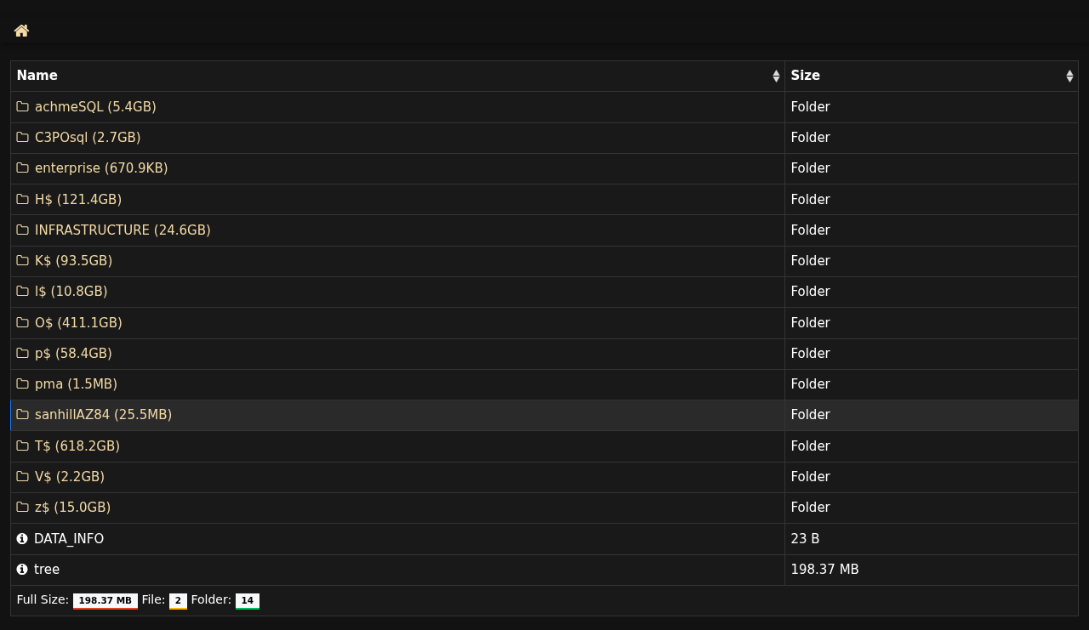The height and width of the screenshot is (630, 1089).
Task: Open the O$ (411.1GB) folder
Action: 78,323
